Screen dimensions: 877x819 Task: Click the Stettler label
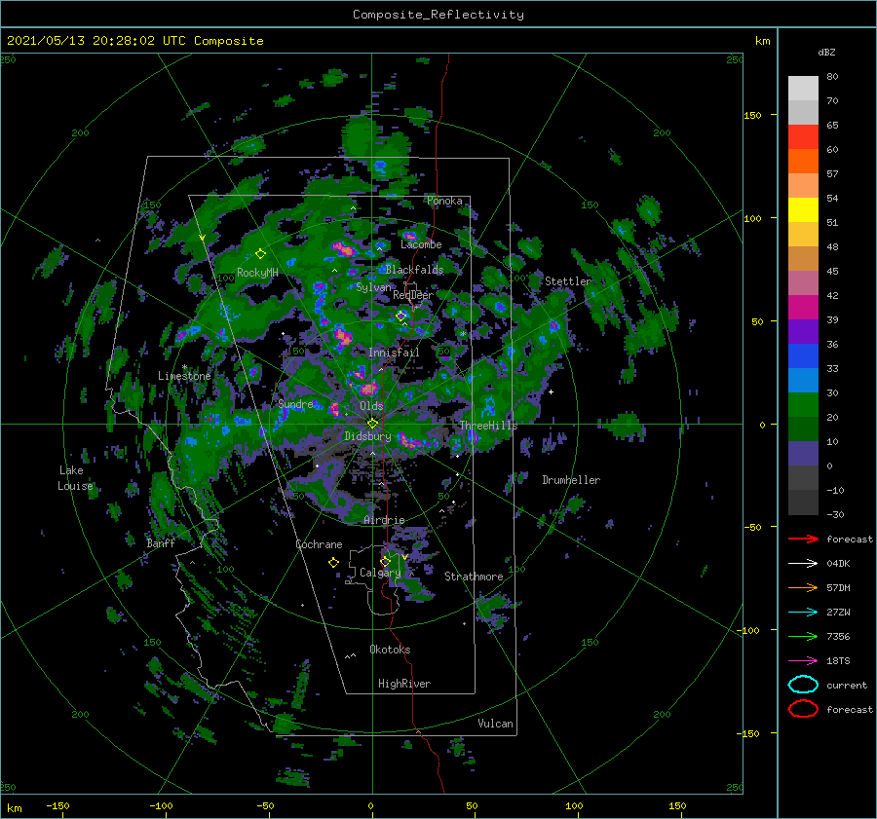click(x=568, y=281)
